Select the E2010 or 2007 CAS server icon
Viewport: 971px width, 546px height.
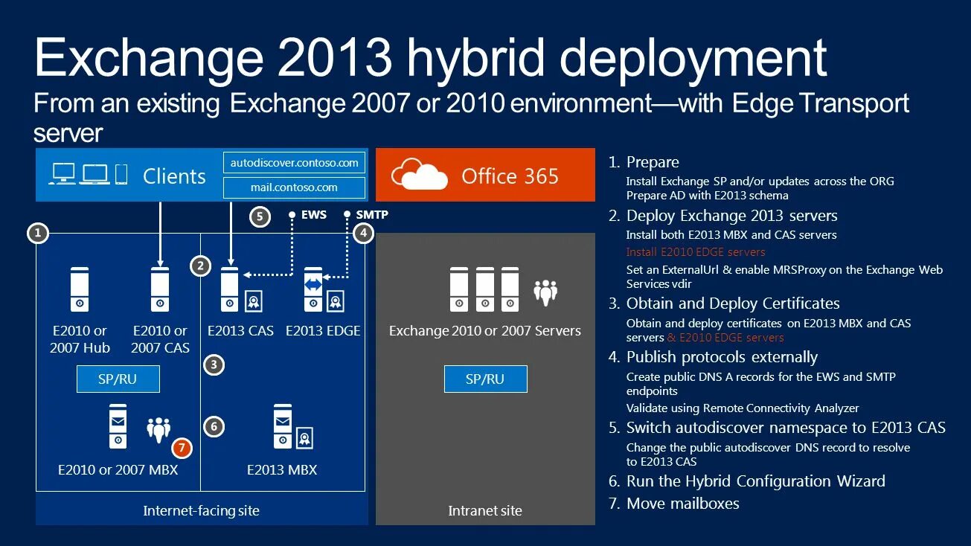[160, 290]
